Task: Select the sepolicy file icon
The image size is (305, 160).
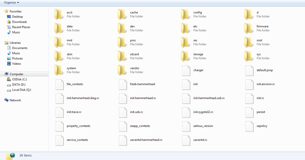Action: 250,126
